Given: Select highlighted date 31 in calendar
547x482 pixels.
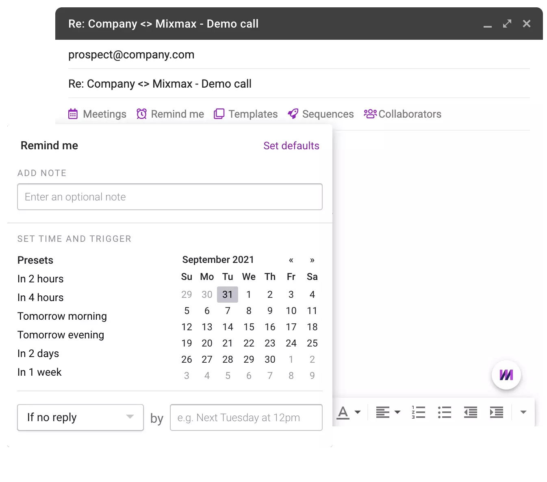Looking at the screenshot, I should 228,295.
